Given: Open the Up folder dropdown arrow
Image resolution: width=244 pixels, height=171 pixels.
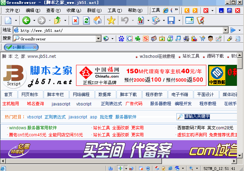Looking at the screenshot, I should [65, 20].
